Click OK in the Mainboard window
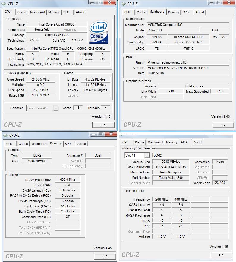Screen dimensions: 236x262 coord(223,125)
